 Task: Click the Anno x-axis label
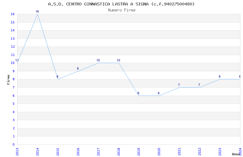click(x=236, y=154)
